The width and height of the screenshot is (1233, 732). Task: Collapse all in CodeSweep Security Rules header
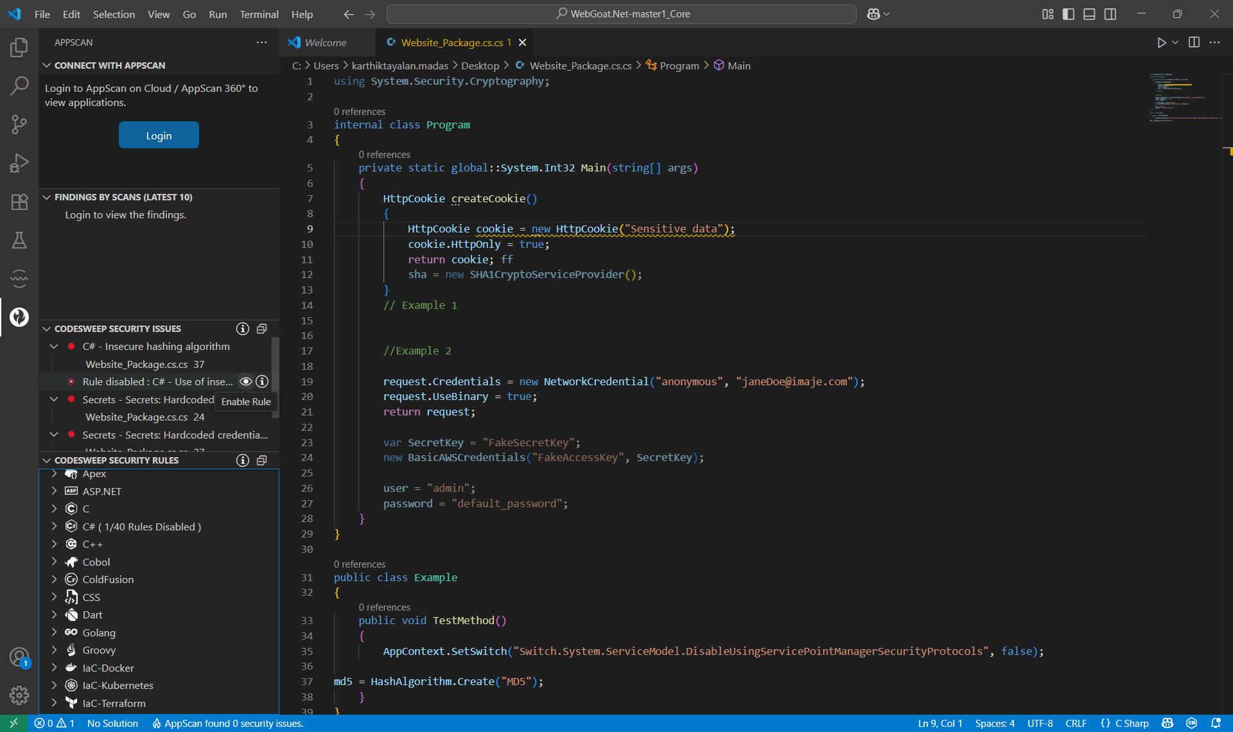pyautogui.click(x=261, y=460)
